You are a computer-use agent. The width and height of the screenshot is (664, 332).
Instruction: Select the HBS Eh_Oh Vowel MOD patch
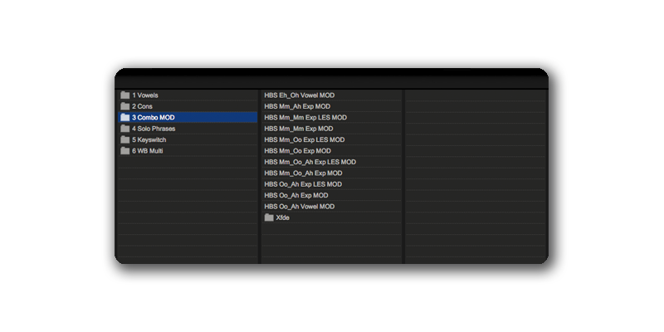pyautogui.click(x=299, y=95)
